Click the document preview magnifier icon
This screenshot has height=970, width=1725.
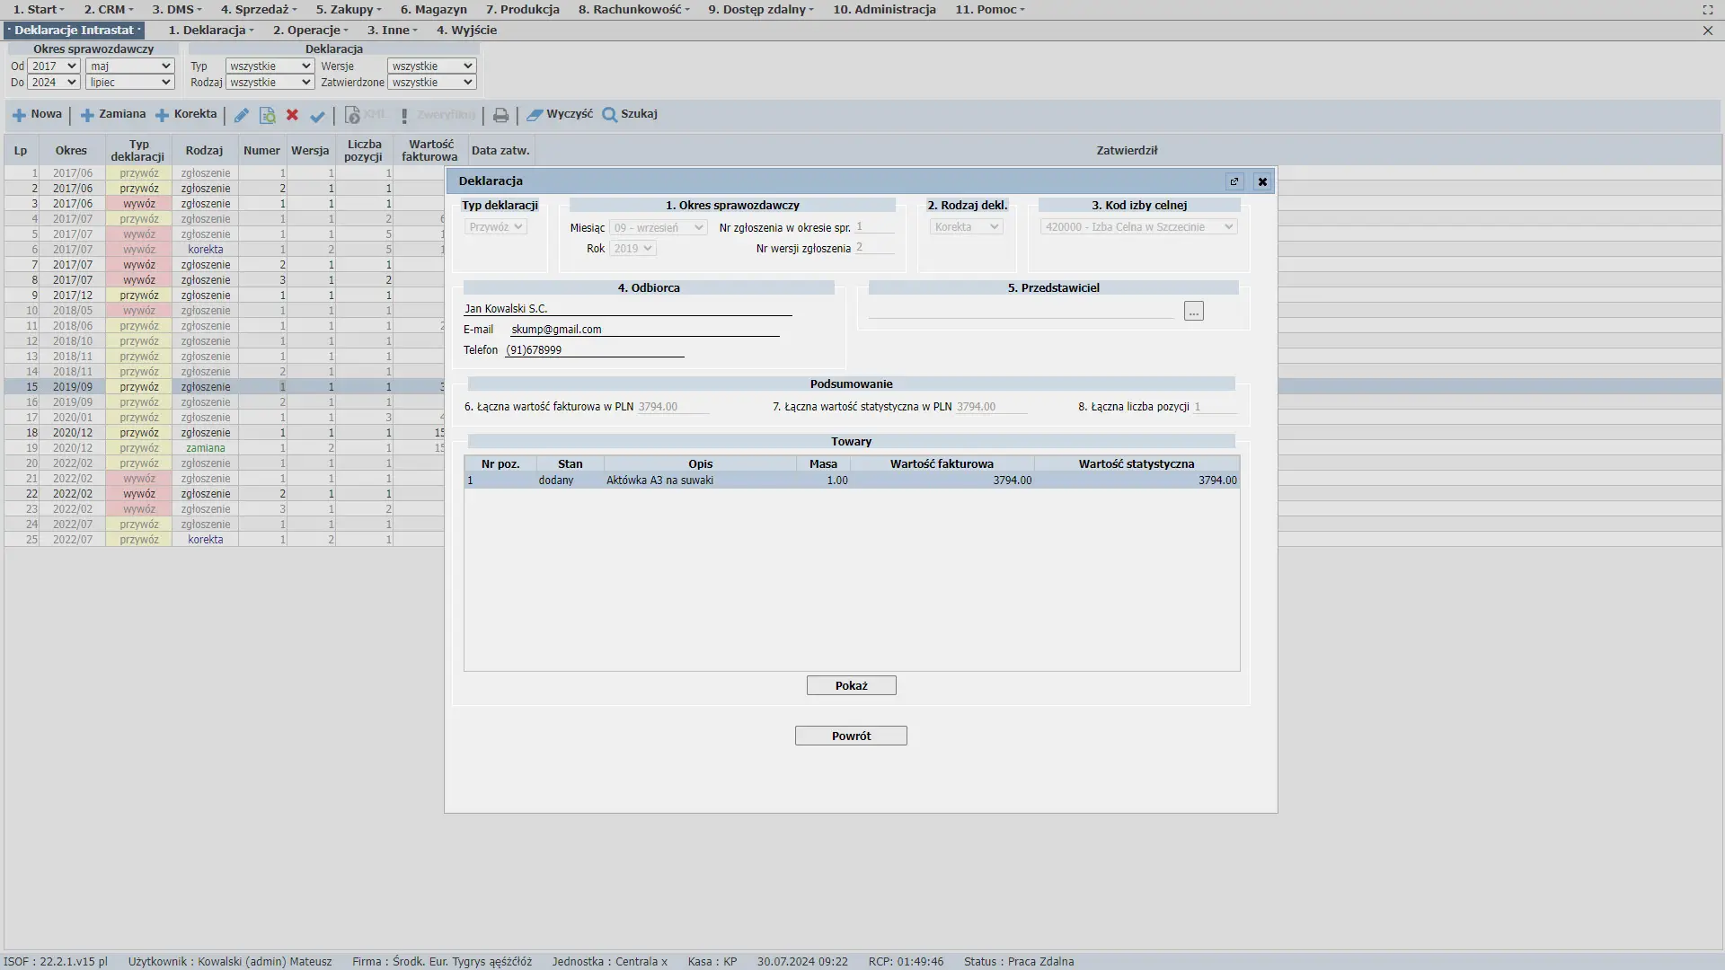[x=267, y=115]
